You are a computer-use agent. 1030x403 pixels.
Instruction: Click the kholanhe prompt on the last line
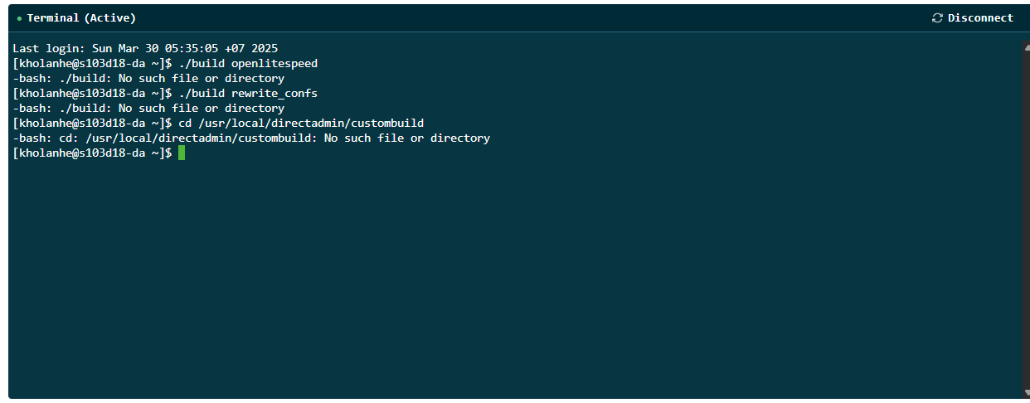[92, 153]
